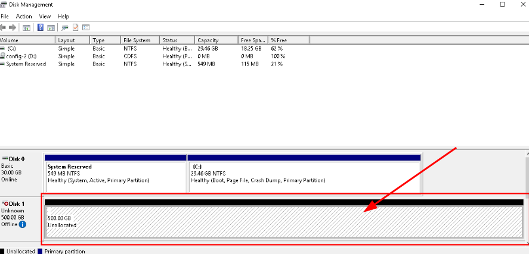The image size is (529, 254).
Task: Select the config-2 (D:) disc volume icon
Action: pos(3,56)
